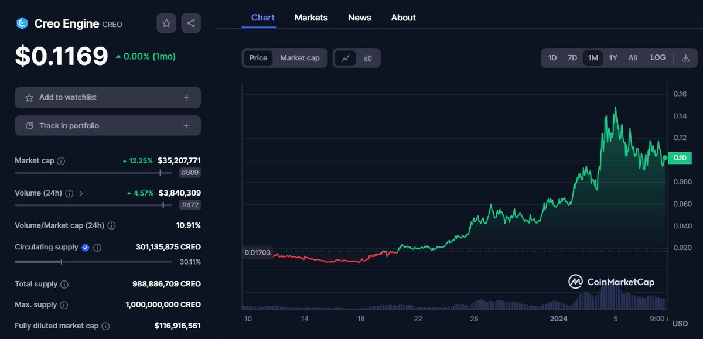Show info for Market cap
This screenshot has width=703, height=339.
[61, 160]
